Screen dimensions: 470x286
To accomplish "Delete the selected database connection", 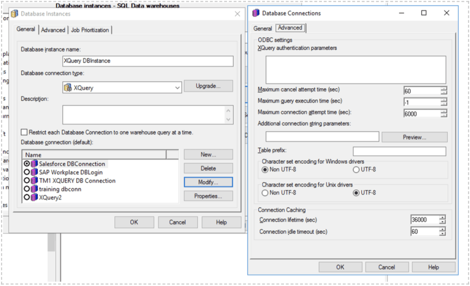I will (x=208, y=168).
